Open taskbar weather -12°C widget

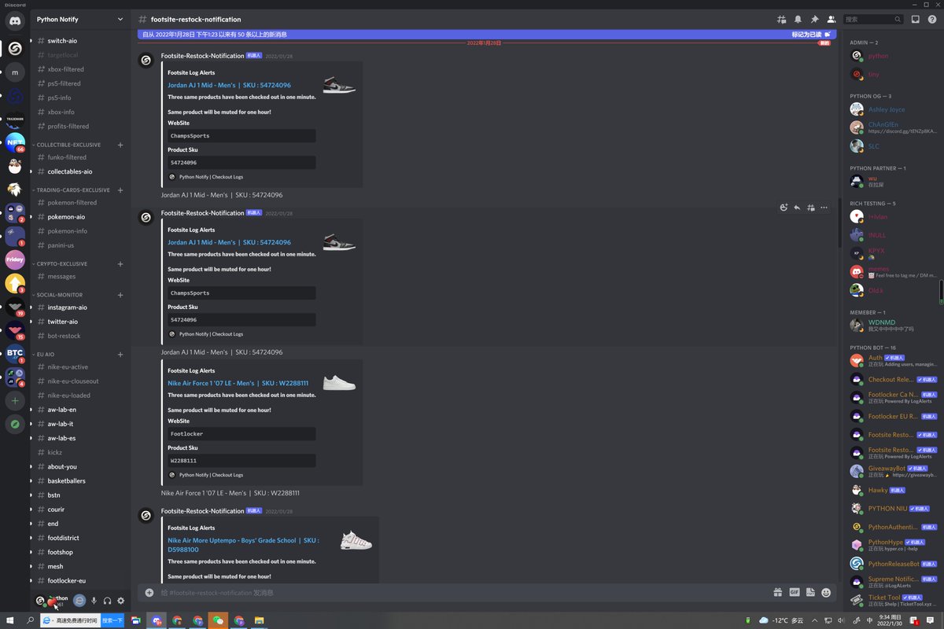pos(780,620)
